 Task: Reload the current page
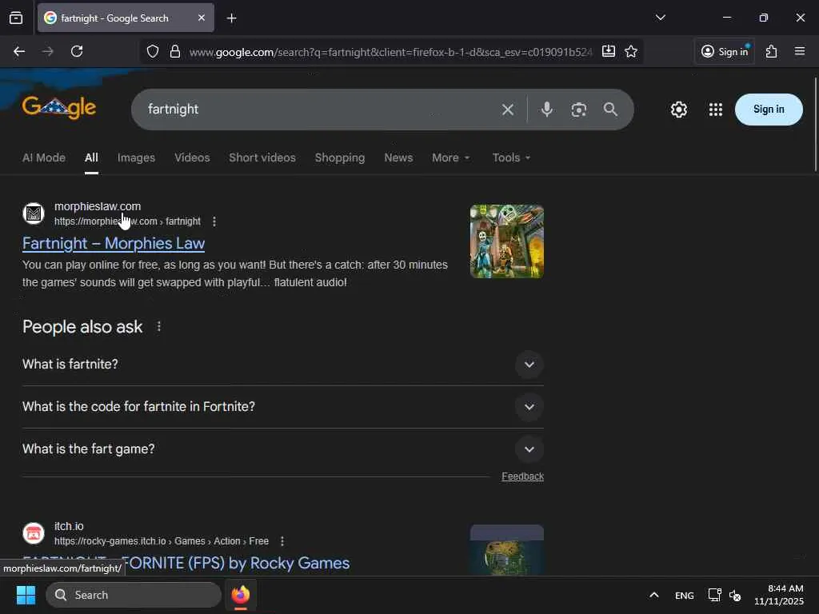[77, 51]
